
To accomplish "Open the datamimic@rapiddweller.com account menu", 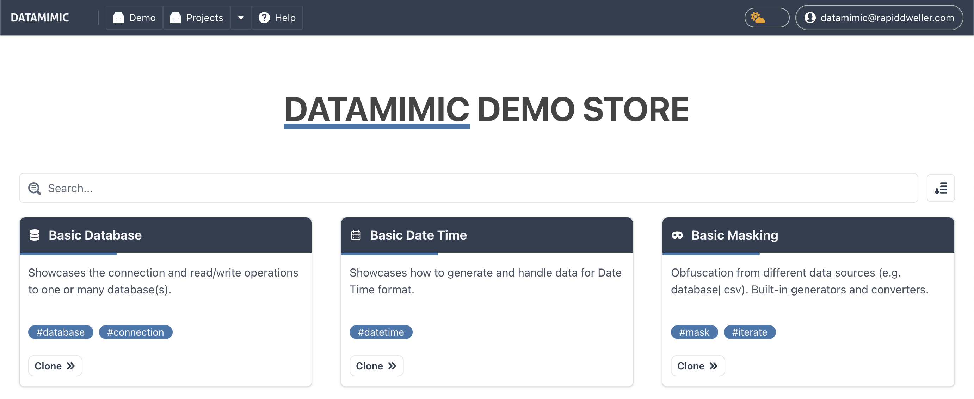I will [879, 17].
